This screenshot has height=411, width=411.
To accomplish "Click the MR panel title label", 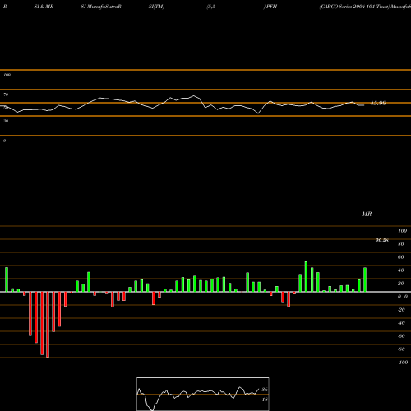I will pyautogui.click(x=367, y=214).
